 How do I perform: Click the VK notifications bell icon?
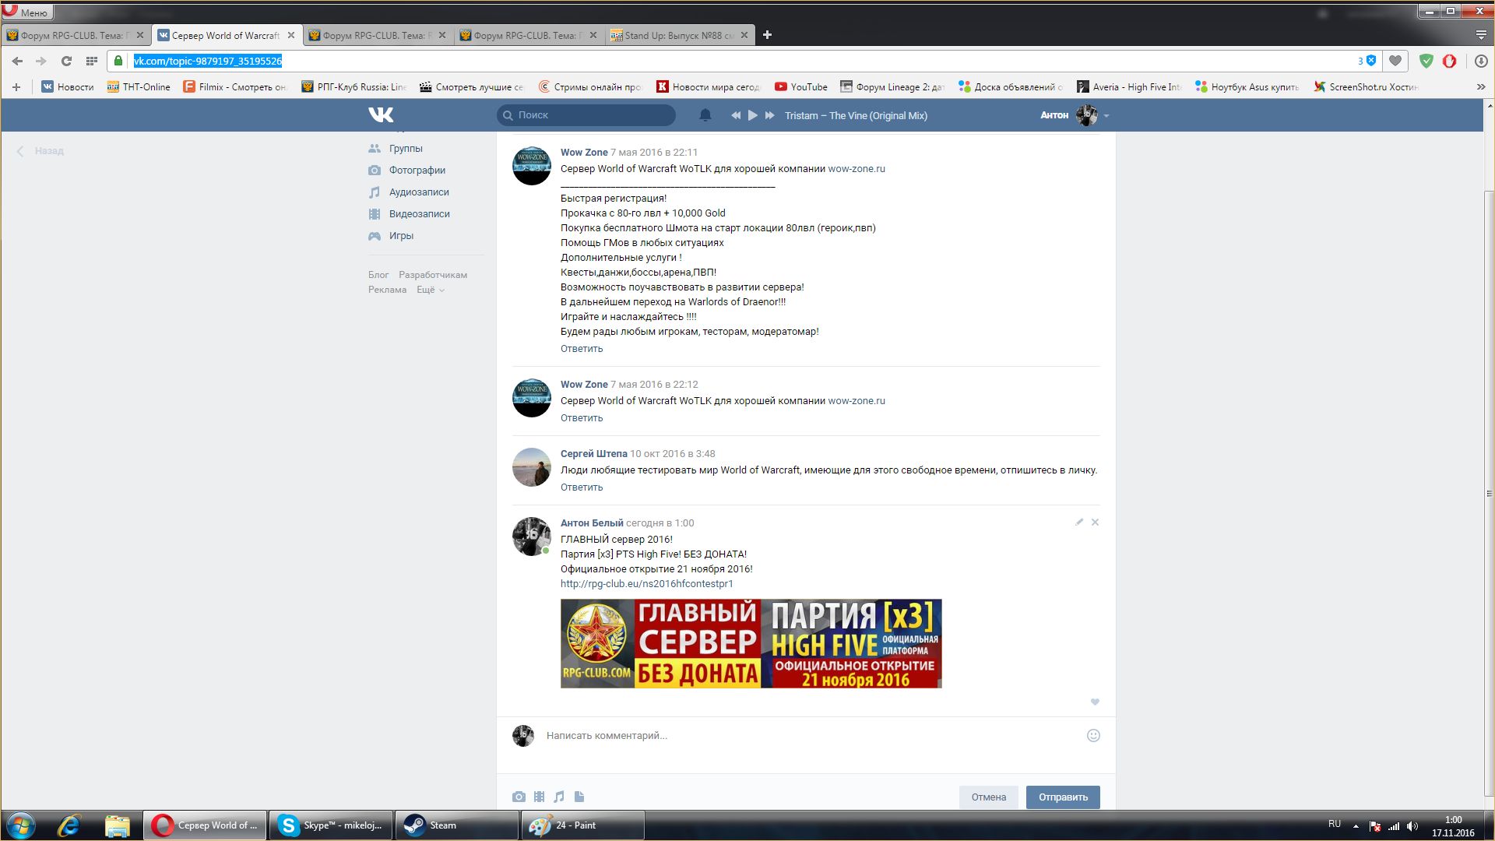[705, 115]
